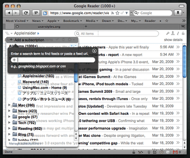
Task: Click the UsingMac.com feed icon
Action: [x=20, y=87]
